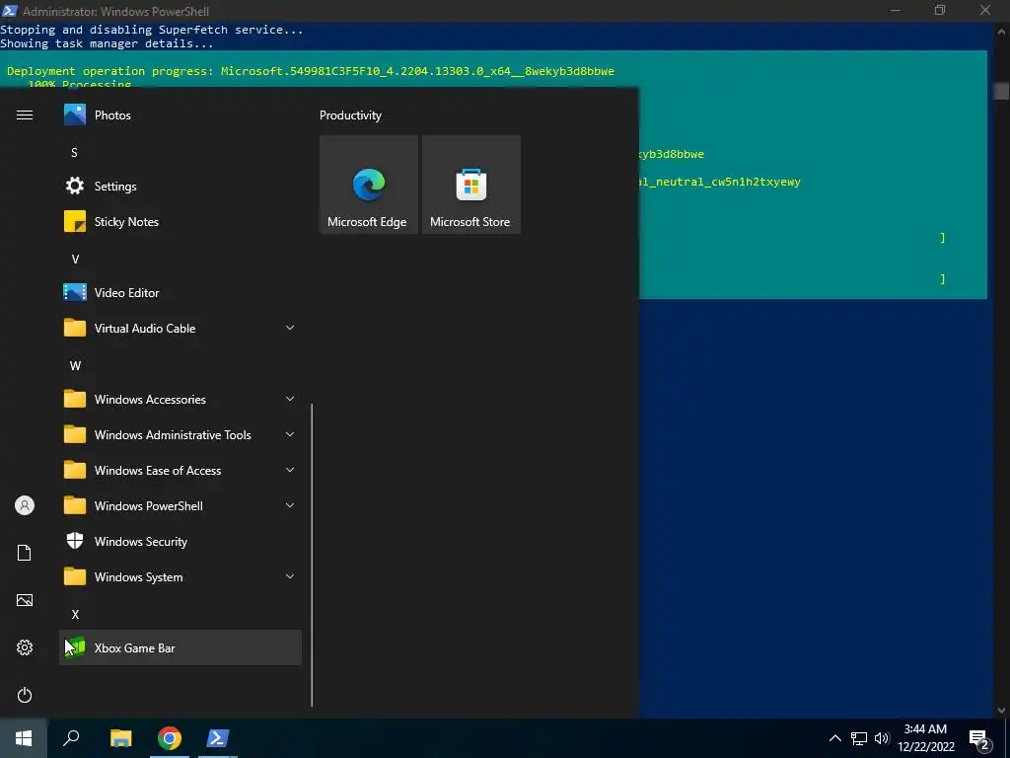Open Settings gear in app list

[75, 187]
